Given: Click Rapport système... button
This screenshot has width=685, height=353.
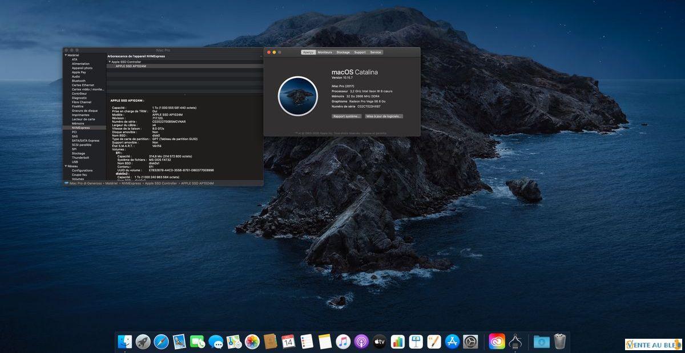Looking at the screenshot, I should 346,116.
